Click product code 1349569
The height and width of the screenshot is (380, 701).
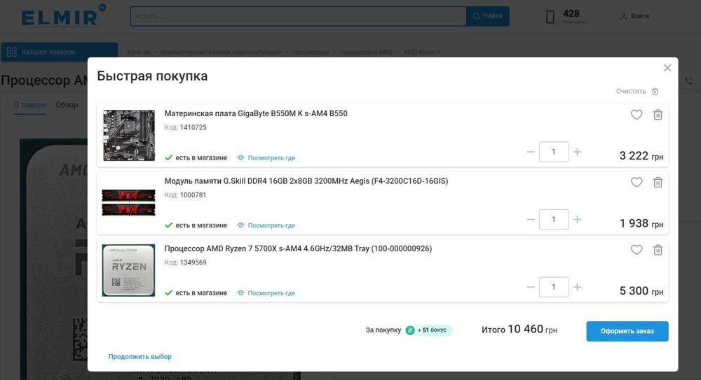tap(193, 262)
